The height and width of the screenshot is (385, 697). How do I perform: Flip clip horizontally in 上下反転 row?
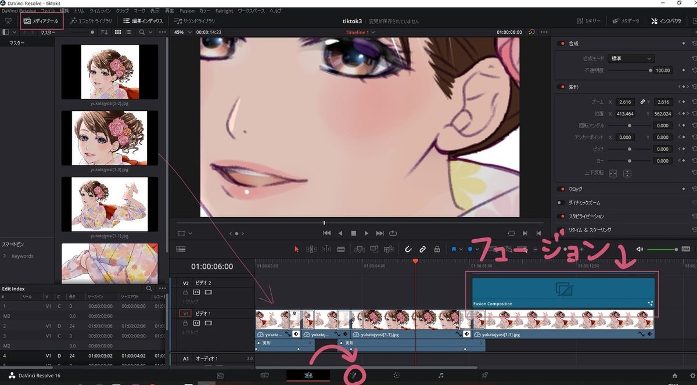click(613, 173)
